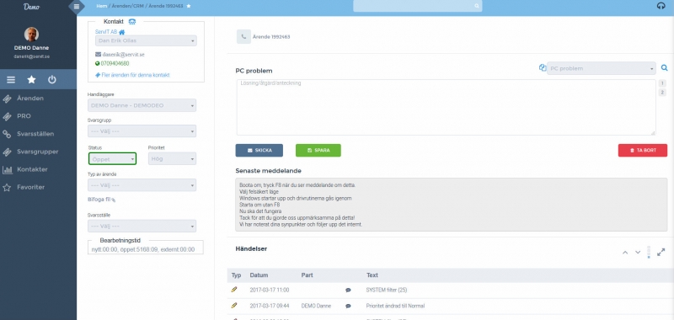Click the Part column header in Händelser table
The height and width of the screenshot is (320, 674).
click(x=307, y=275)
